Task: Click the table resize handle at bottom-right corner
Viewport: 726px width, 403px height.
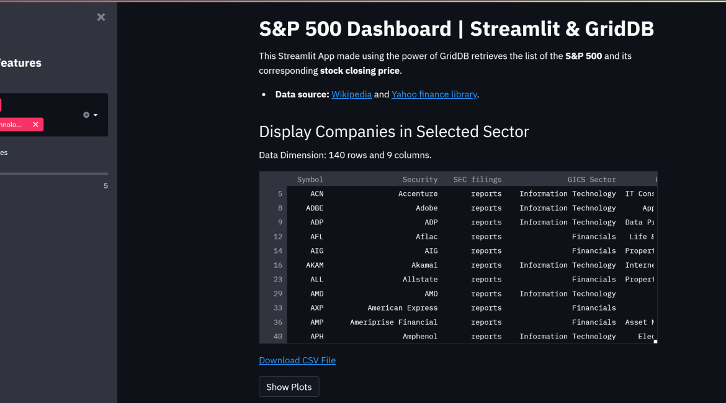Action: 655,341
